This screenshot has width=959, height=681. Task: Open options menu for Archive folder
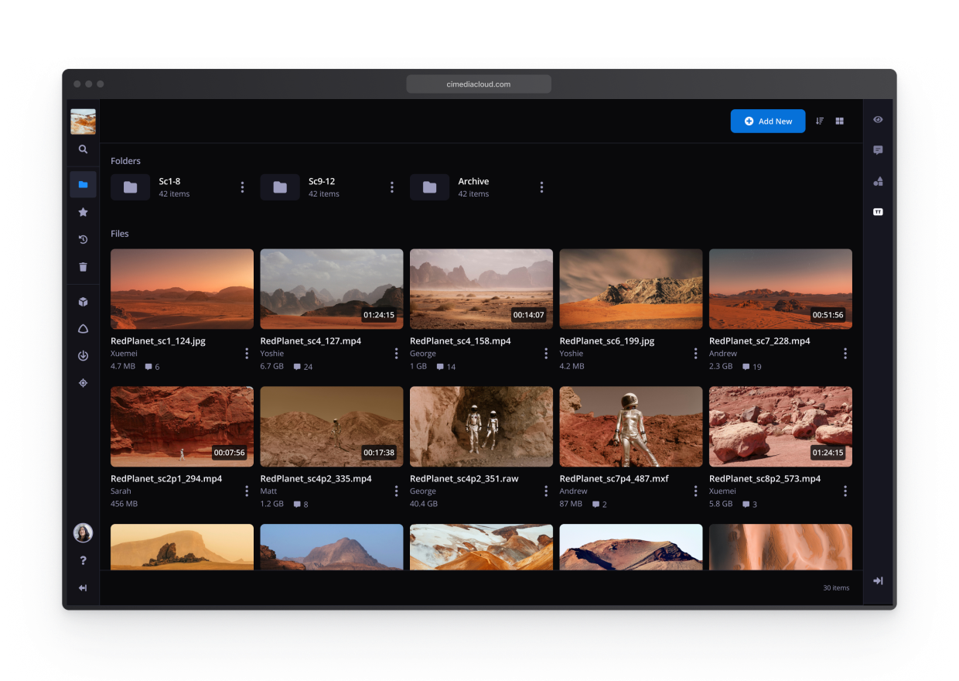(541, 187)
